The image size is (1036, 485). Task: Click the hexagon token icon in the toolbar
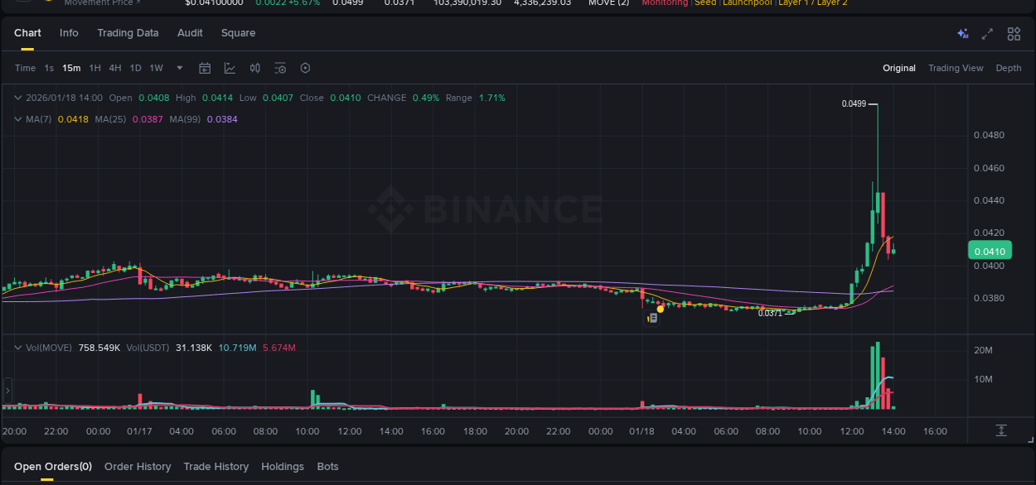(x=305, y=68)
